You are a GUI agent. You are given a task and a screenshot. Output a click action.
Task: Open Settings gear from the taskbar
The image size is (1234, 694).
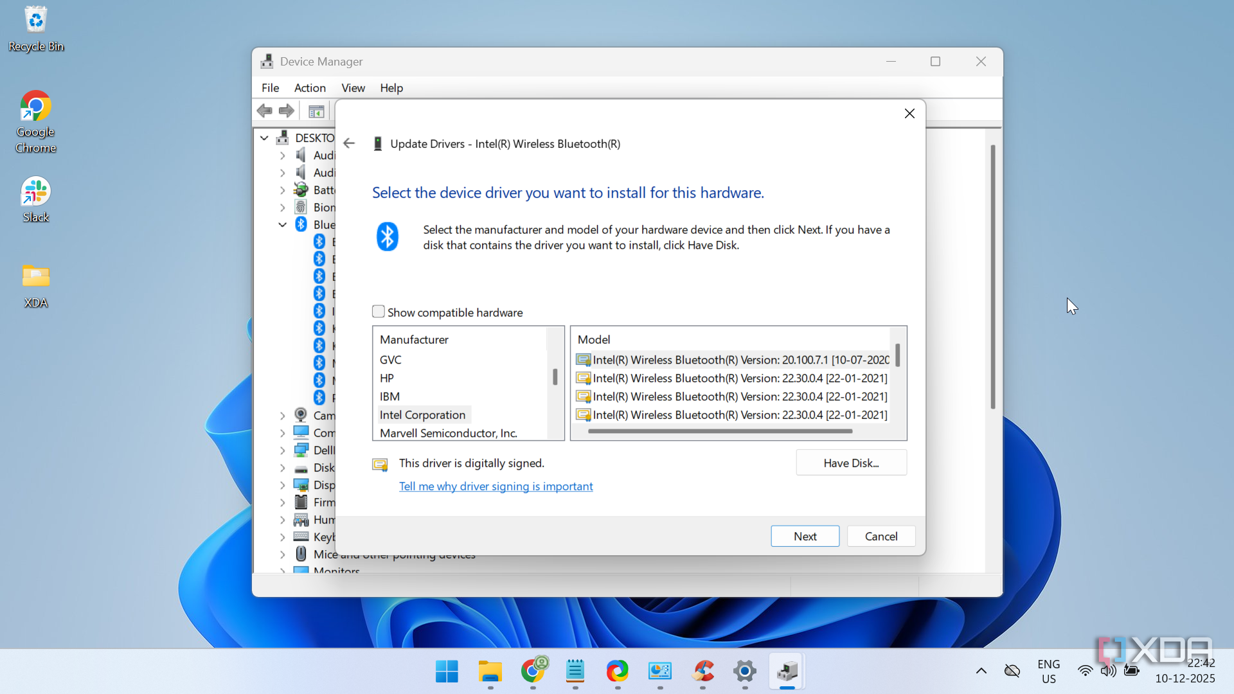point(744,672)
